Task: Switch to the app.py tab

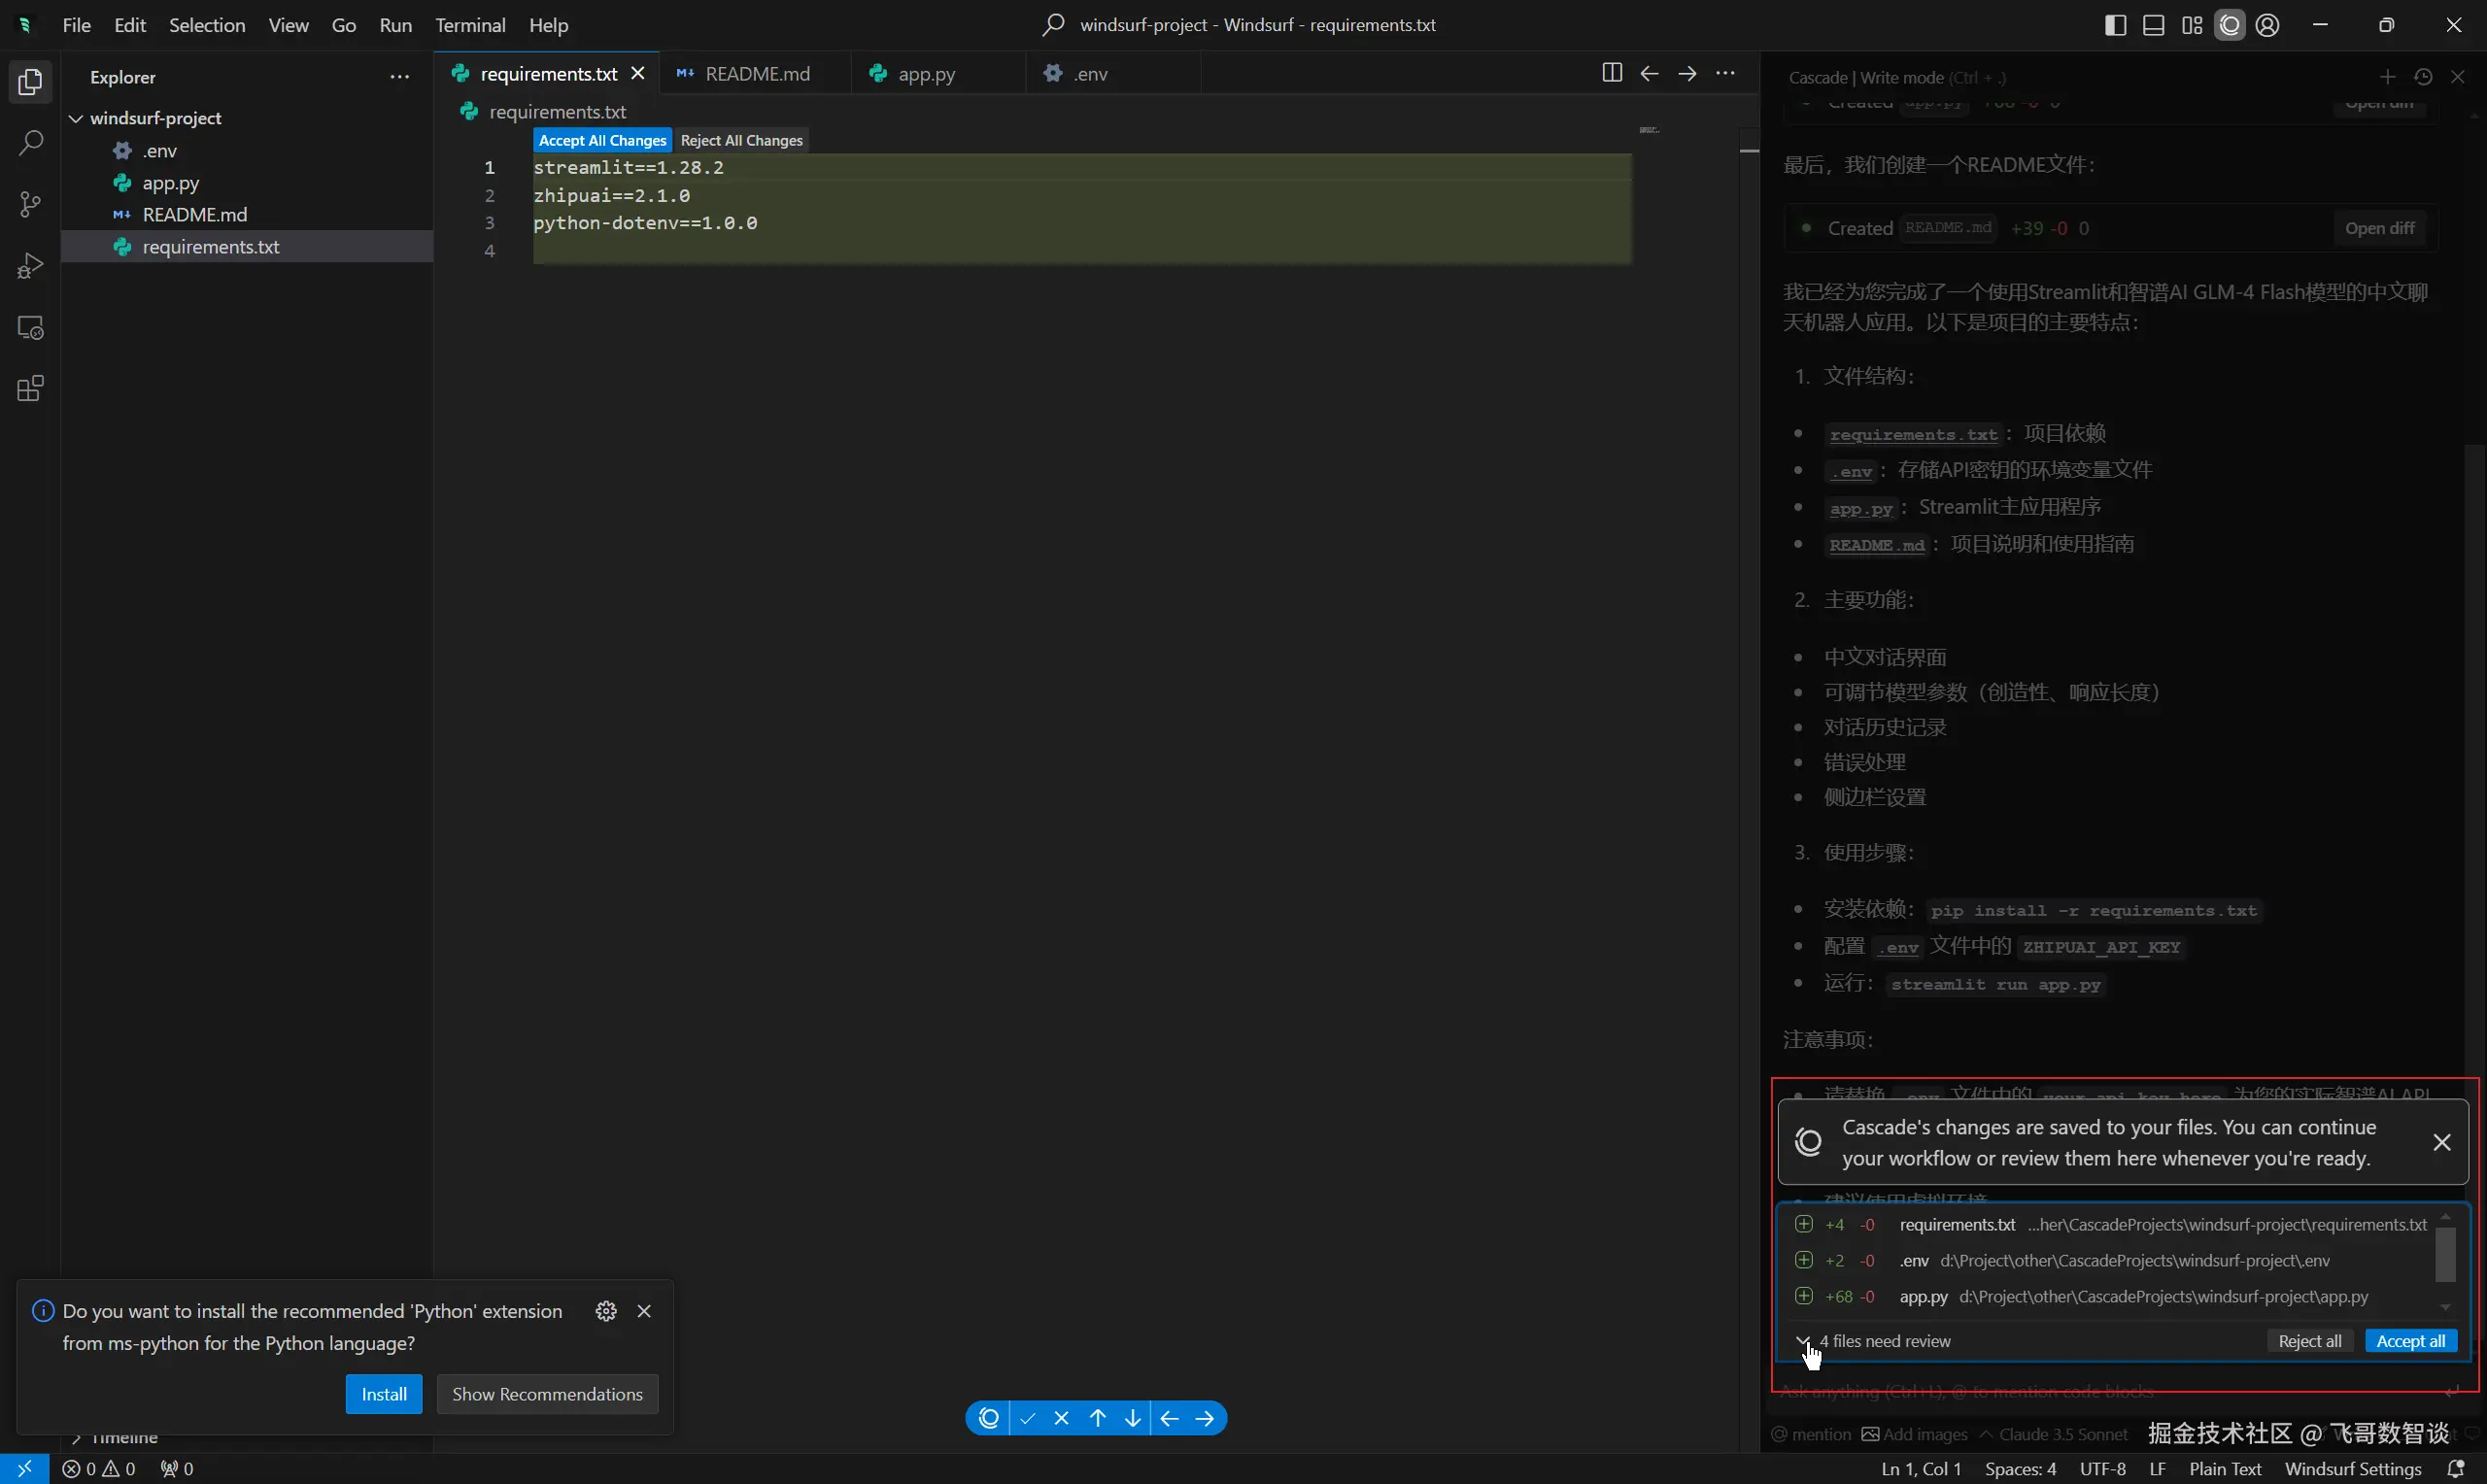Action: tap(926, 74)
